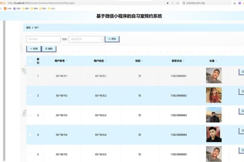The height and width of the screenshot is (162, 244).
Task: Click the page title 基于微信小程序的自习室预约系统
Action: pos(129,16)
